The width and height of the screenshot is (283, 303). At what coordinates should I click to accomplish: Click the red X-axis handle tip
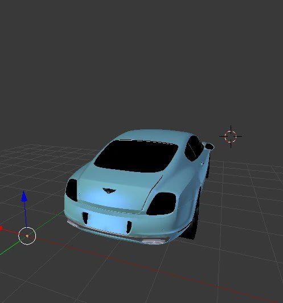pos(1,228)
